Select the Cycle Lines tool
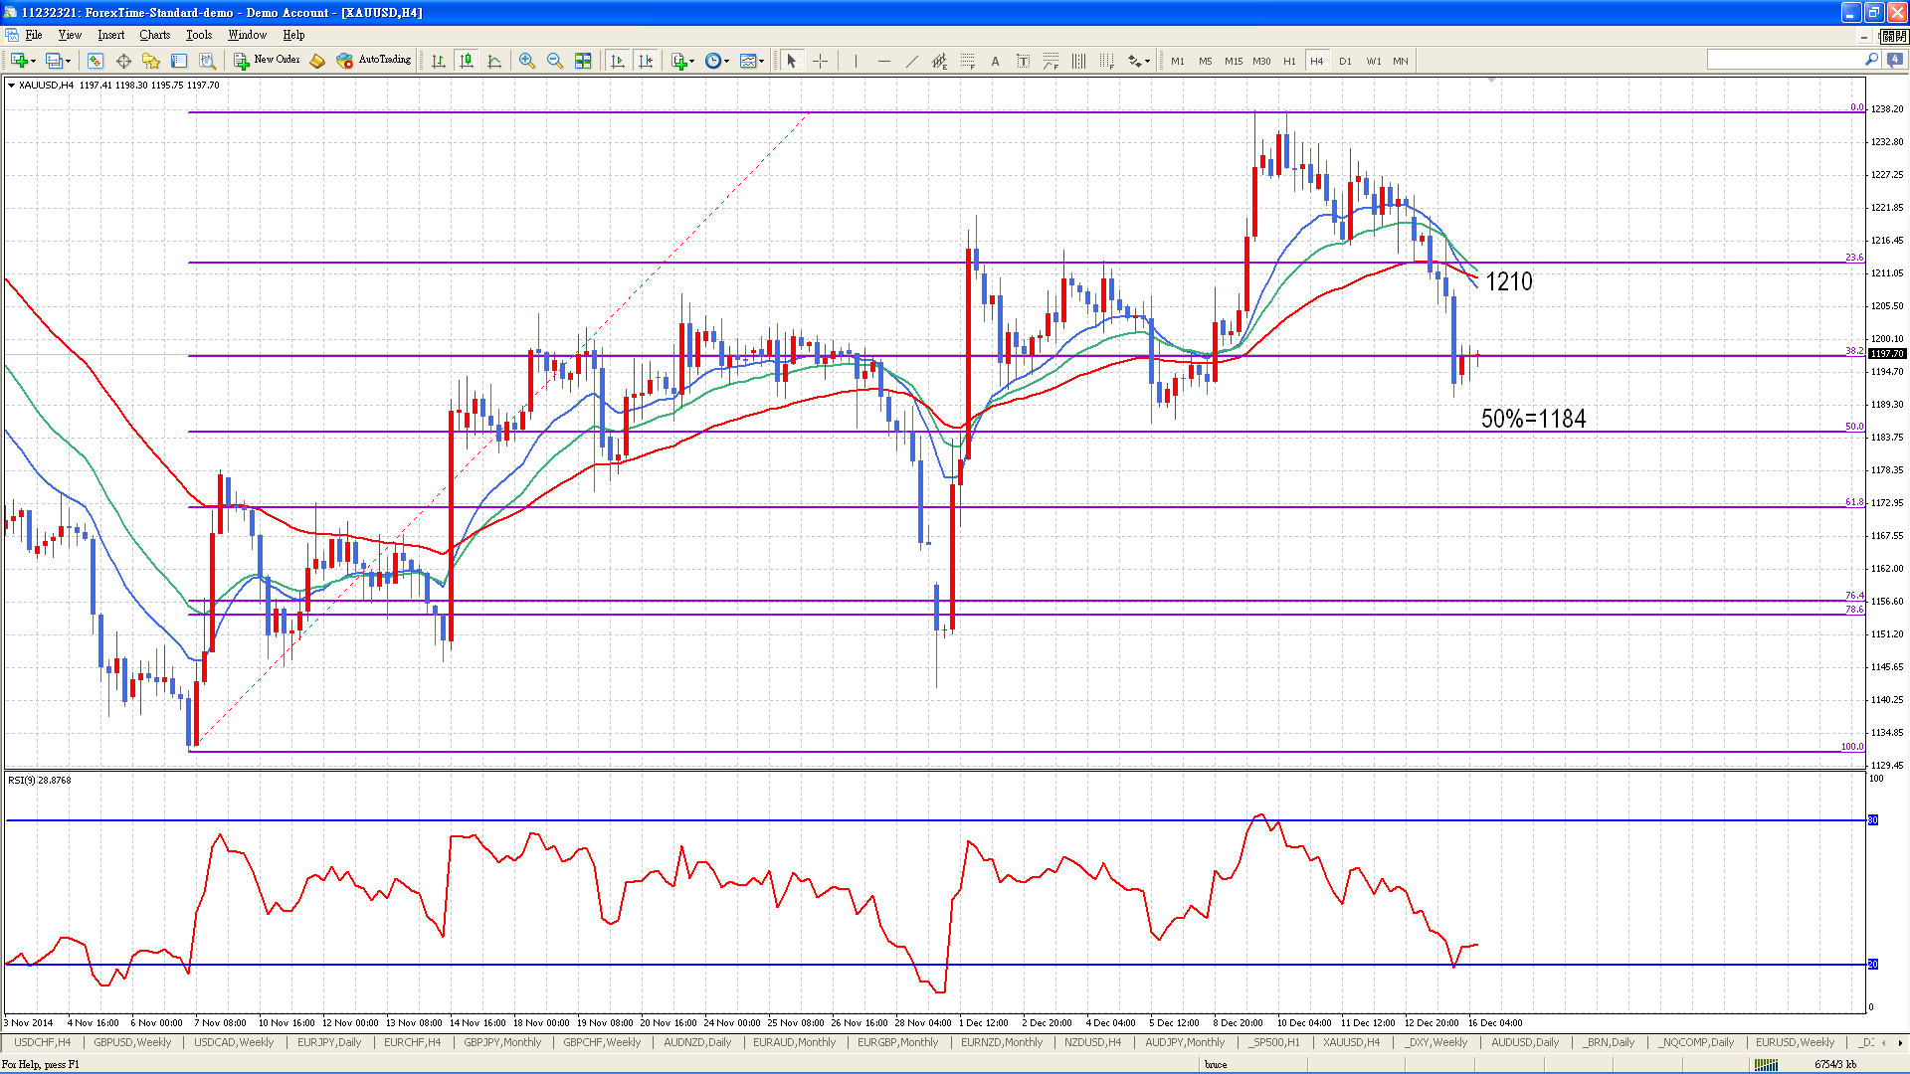The height and width of the screenshot is (1074, 1910). [x=1078, y=61]
